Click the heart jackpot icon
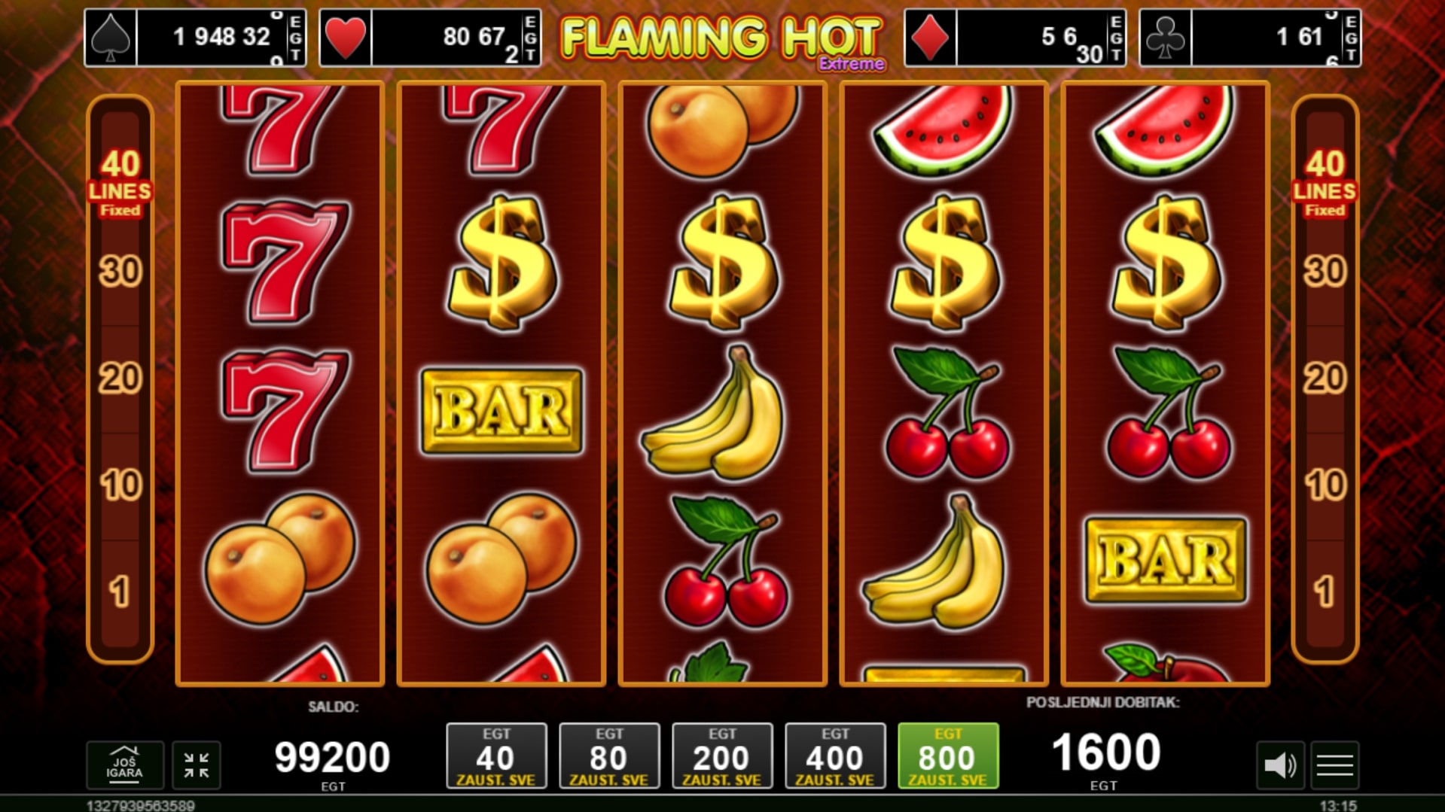The width and height of the screenshot is (1445, 812). [x=346, y=37]
